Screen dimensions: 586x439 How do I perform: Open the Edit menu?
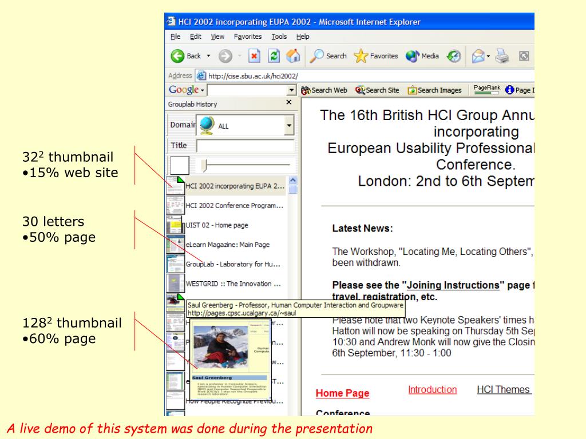(x=196, y=37)
